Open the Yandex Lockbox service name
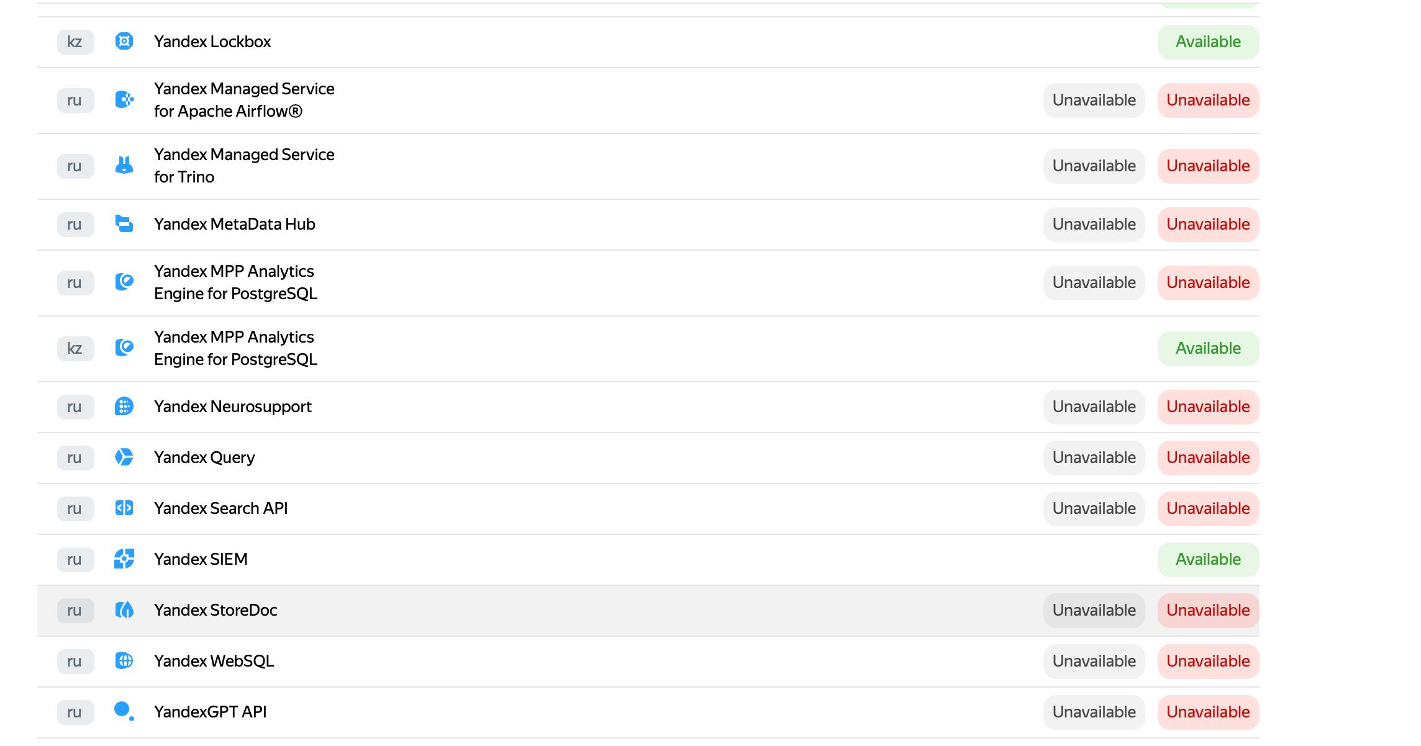The width and height of the screenshot is (1421, 746). pyautogui.click(x=212, y=42)
